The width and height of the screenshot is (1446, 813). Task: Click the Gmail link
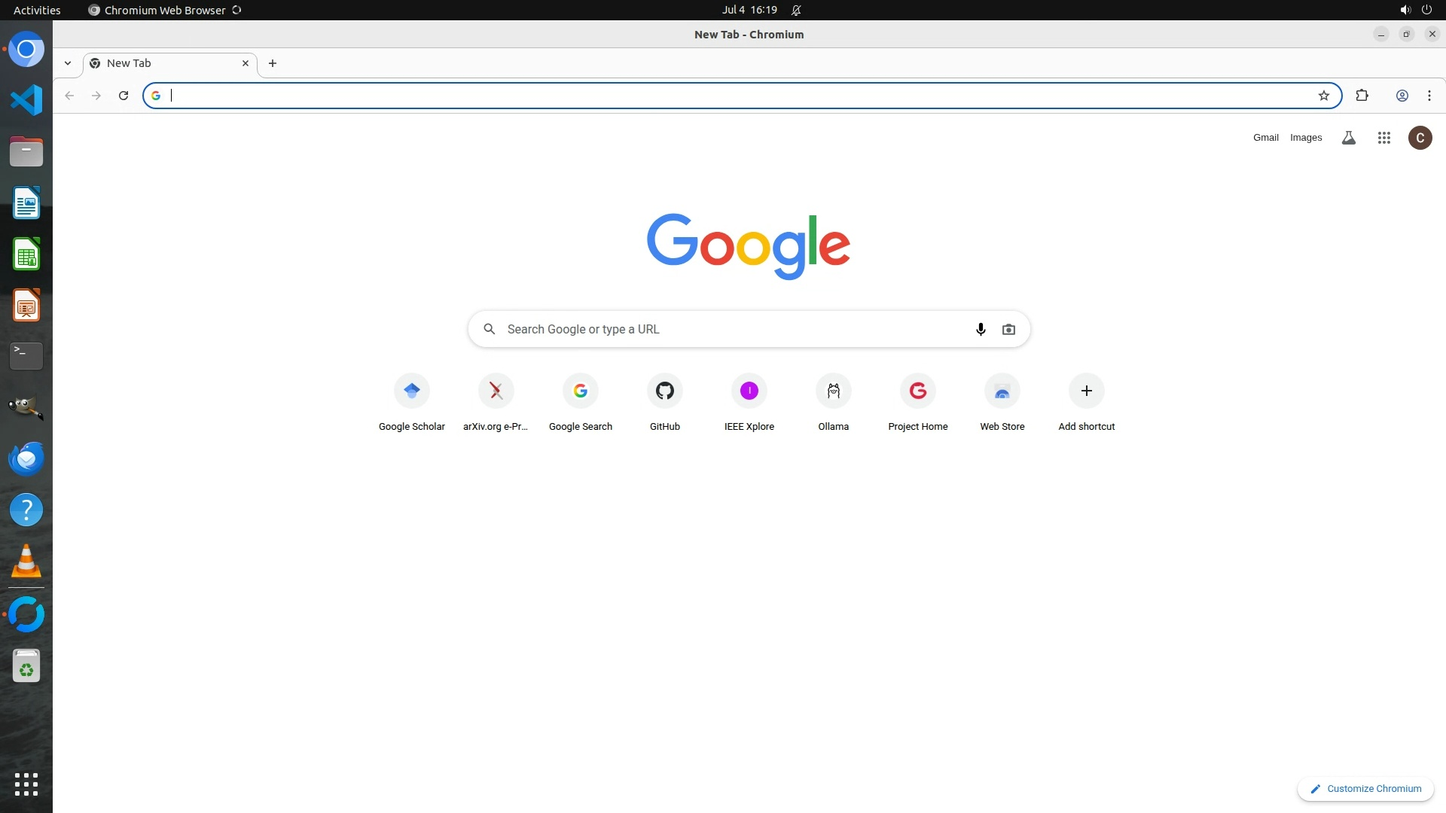click(1265, 138)
